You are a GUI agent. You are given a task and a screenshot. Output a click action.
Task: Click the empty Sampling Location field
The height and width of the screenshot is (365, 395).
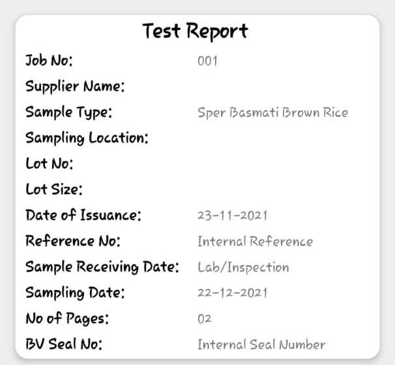point(285,138)
